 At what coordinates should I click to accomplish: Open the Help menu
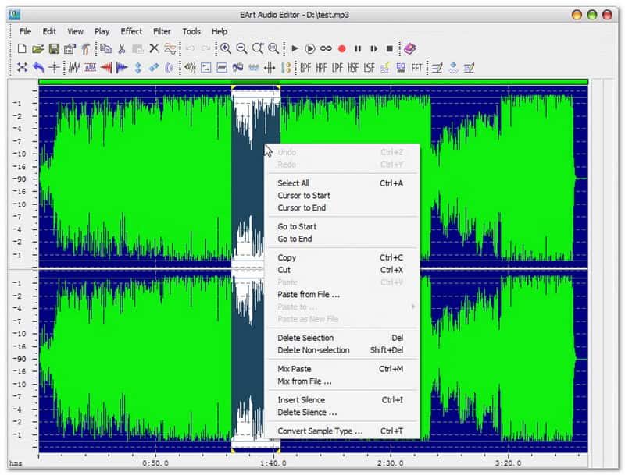tap(220, 31)
